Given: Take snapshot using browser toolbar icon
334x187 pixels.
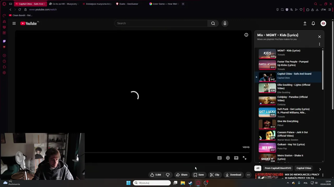Looking at the screenshot, I should pyautogui.click(x=282, y=10).
